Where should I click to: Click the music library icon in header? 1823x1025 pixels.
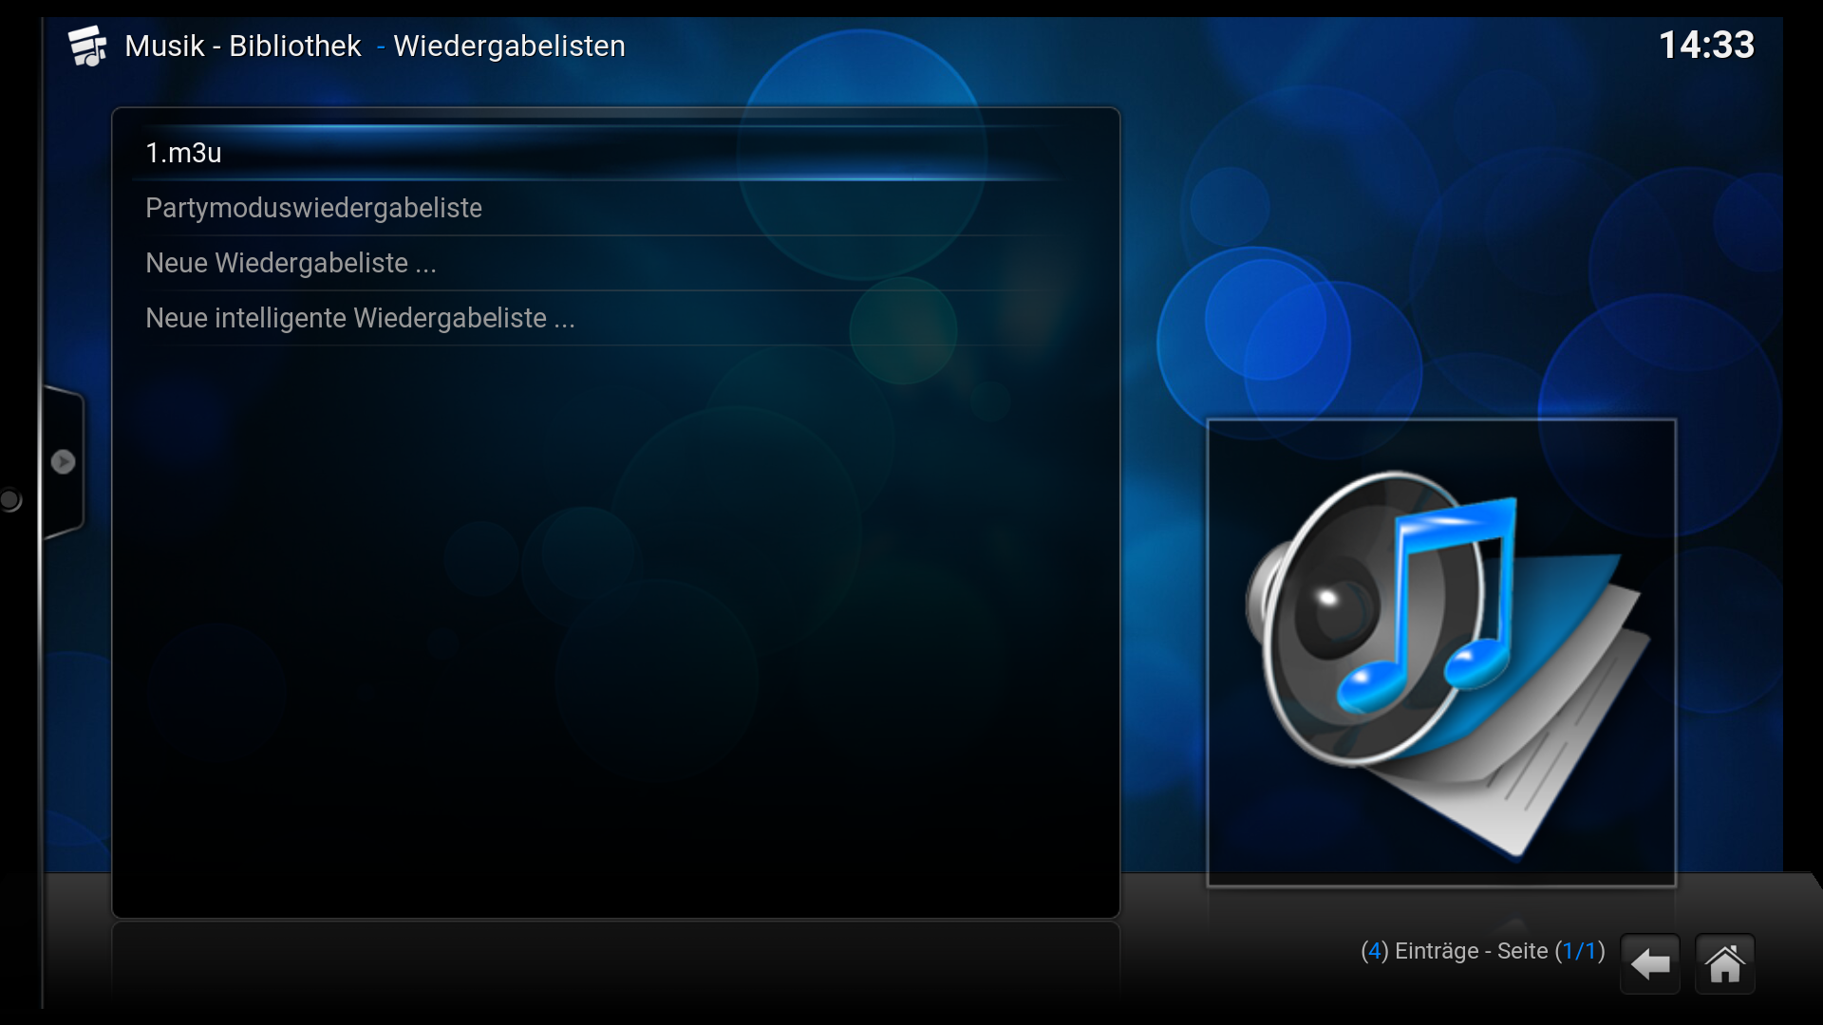[87, 46]
